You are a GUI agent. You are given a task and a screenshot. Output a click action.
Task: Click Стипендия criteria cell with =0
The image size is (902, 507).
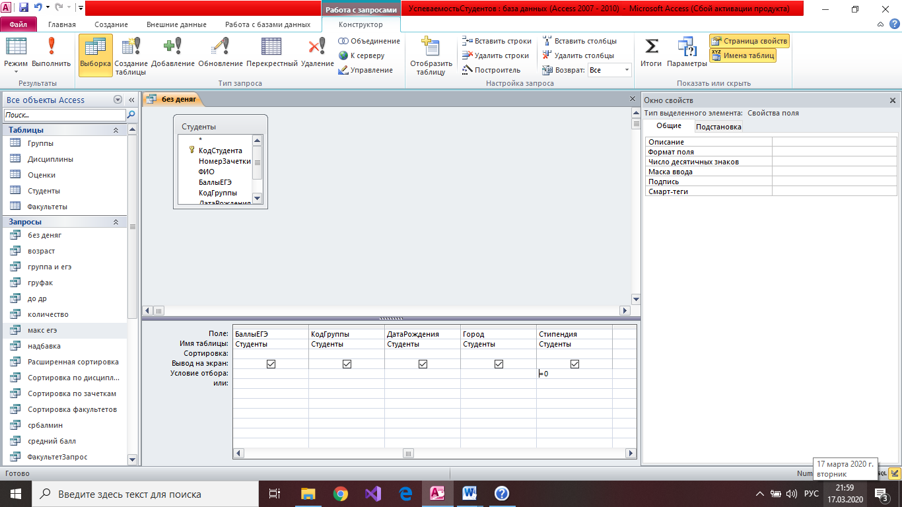pyautogui.click(x=574, y=374)
